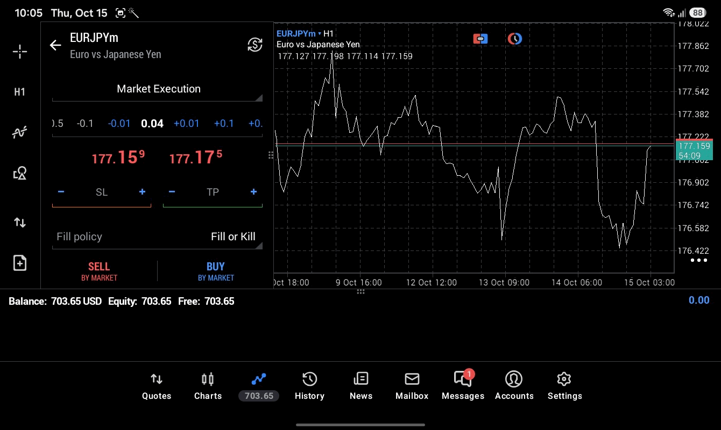
Task: Tap the horizontal chart divider handle
Action: point(360,292)
